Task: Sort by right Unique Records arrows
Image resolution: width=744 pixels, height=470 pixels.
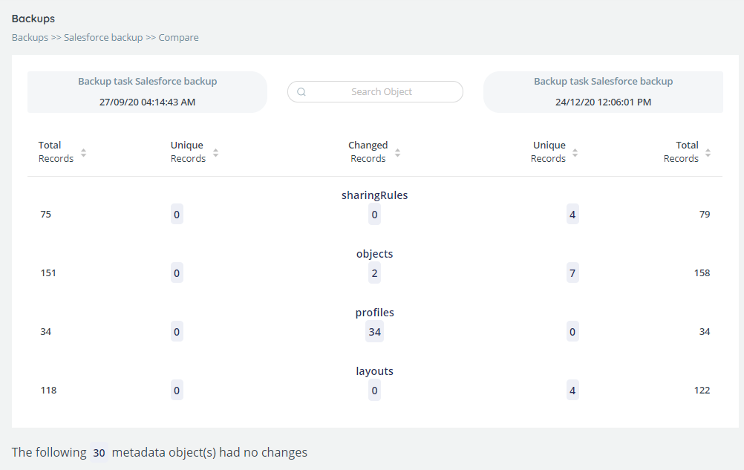Action: pos(575,153)
